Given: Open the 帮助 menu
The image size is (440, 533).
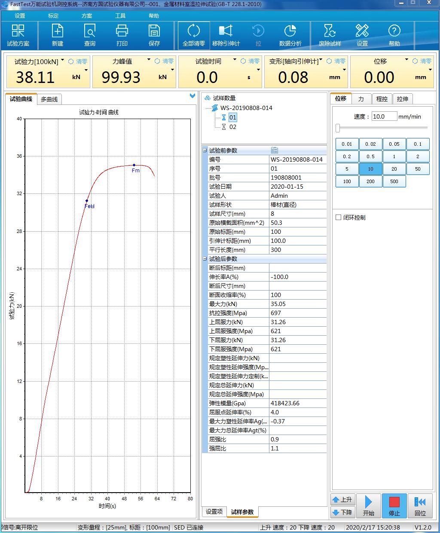Looking at the screenshot, I should 154,16.
